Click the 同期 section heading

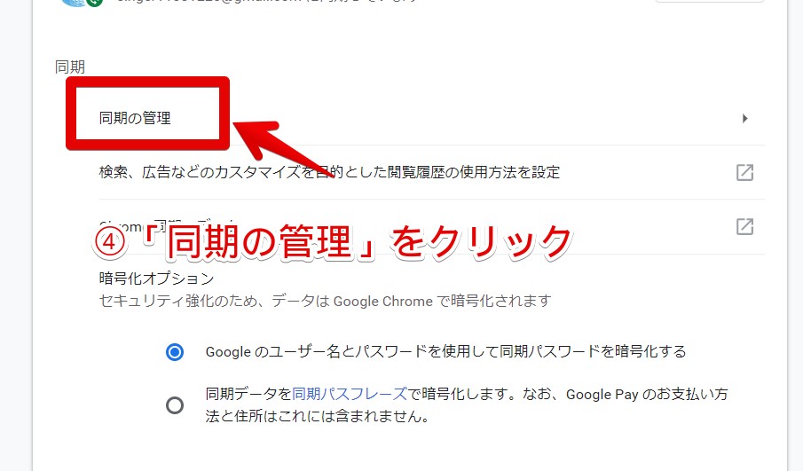coord(69,67)
